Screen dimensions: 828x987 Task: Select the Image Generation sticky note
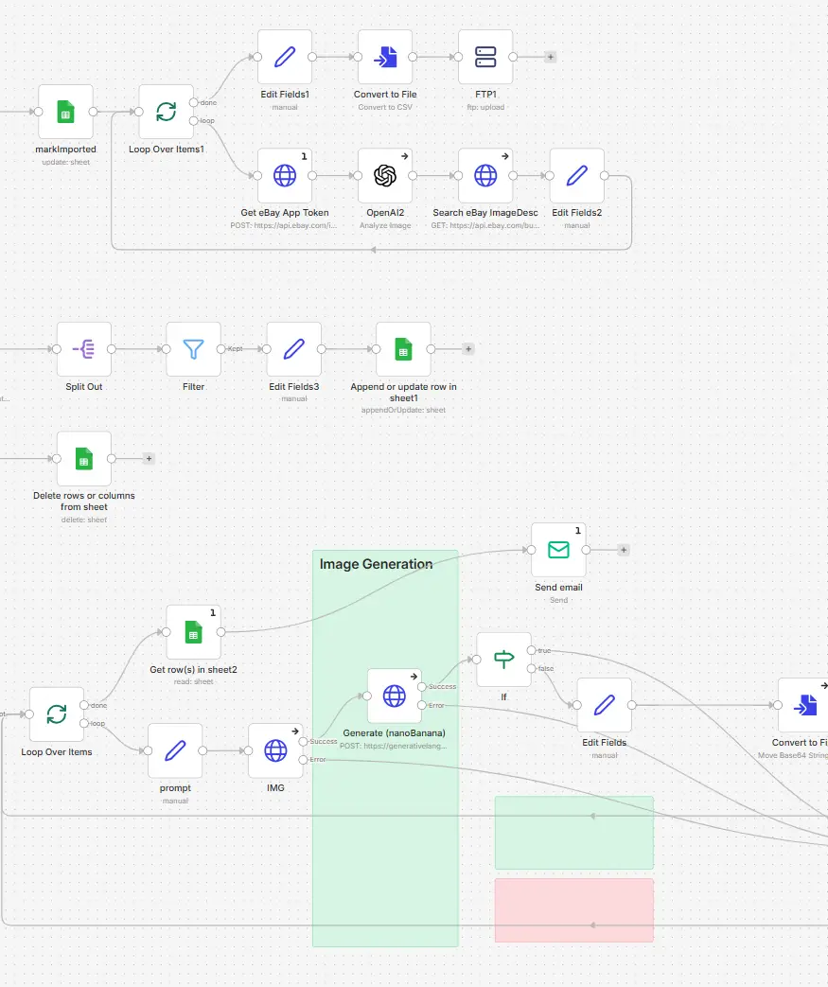(x=376, y=564)
